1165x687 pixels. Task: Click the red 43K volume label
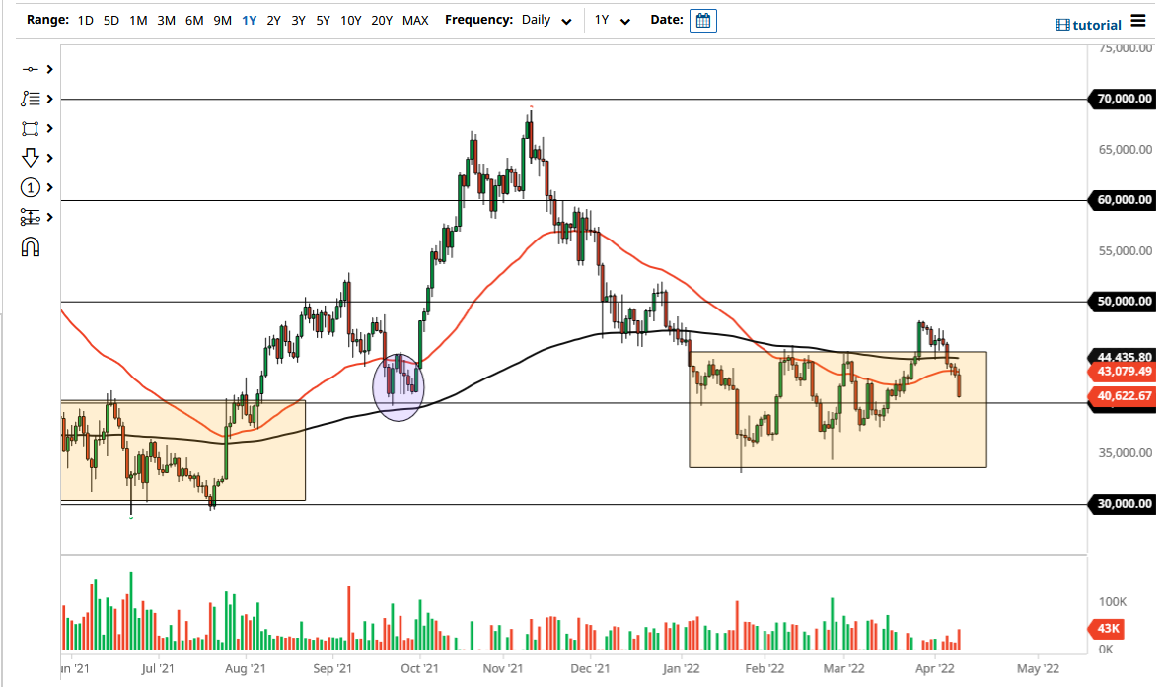pyautogui.click(x=1107, y=629)
